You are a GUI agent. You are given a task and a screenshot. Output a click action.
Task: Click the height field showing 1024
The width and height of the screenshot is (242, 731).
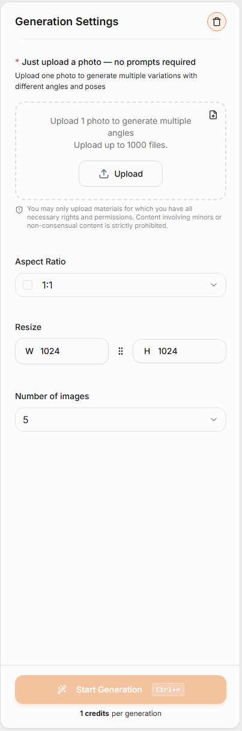tap(180, 351)
